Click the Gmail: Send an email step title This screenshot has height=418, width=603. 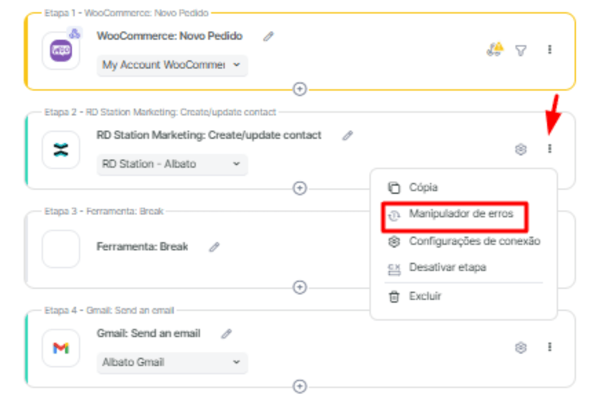click(149, 334)
